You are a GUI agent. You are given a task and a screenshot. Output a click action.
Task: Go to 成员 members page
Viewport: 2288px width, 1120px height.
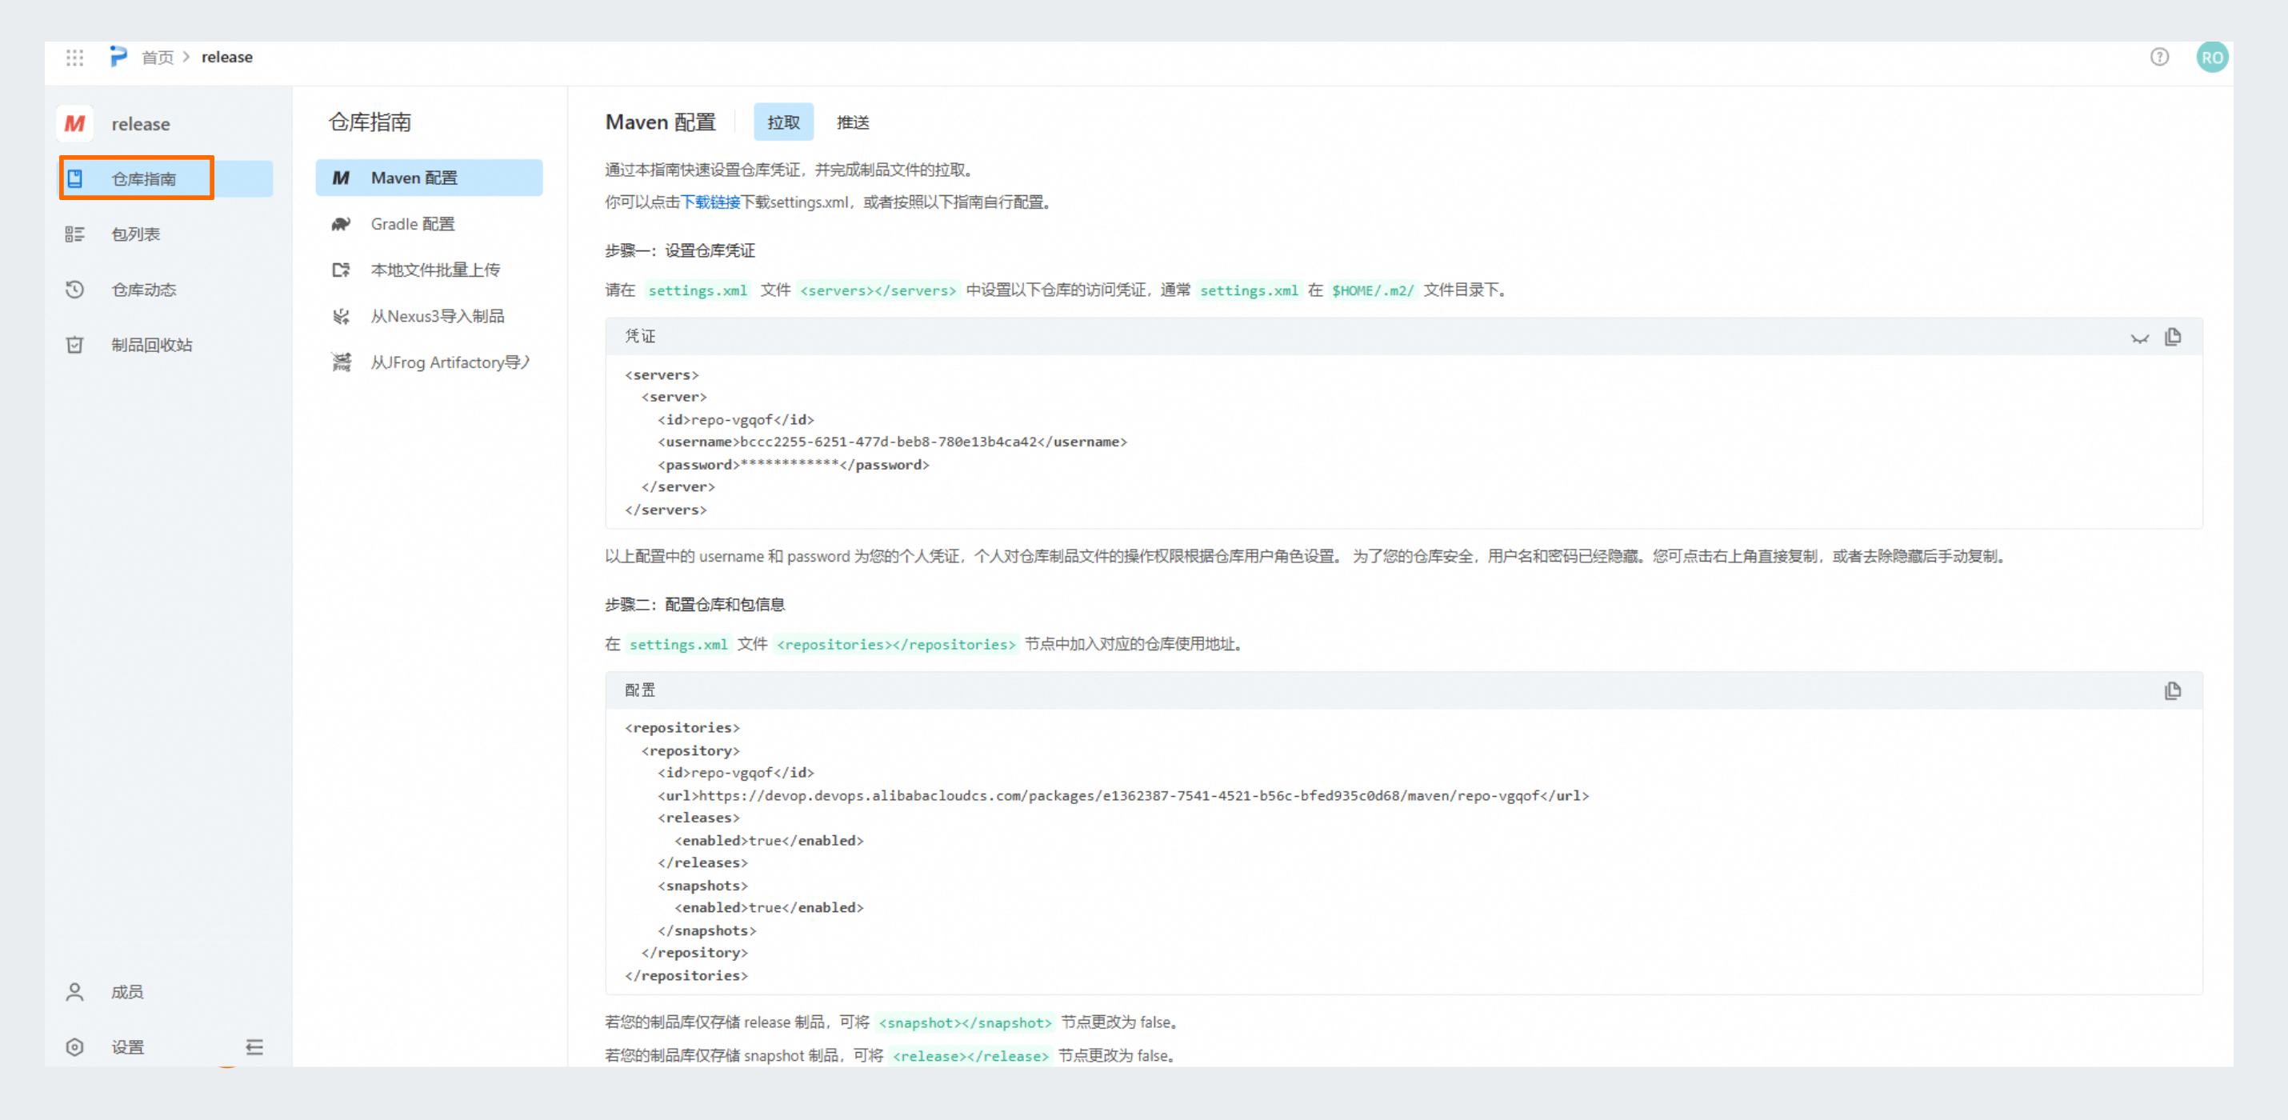point(127,992)
